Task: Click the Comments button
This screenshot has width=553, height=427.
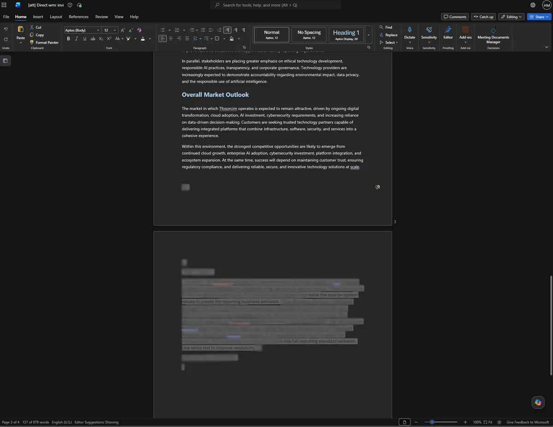Action: coord(455,17)
